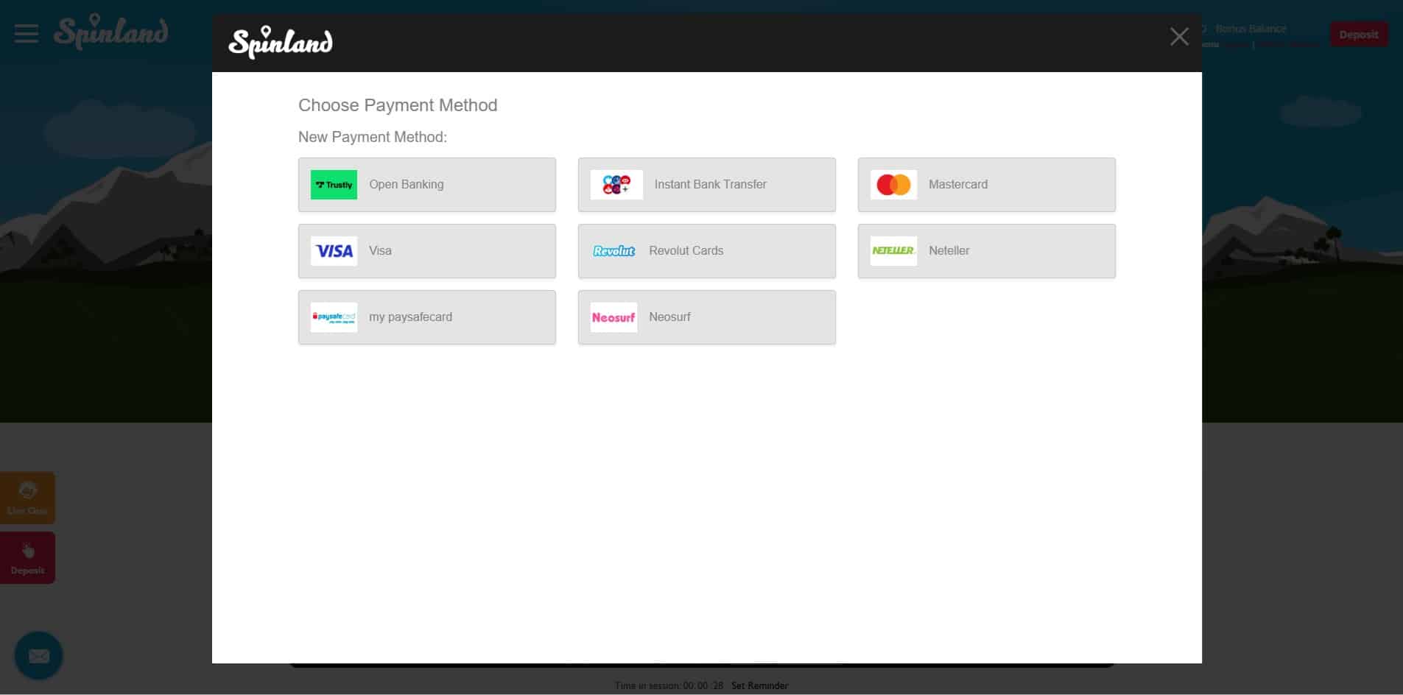Open Live Chat from the side panel
The width and height of the screenshot is (1403, 695).
(27, 498)
